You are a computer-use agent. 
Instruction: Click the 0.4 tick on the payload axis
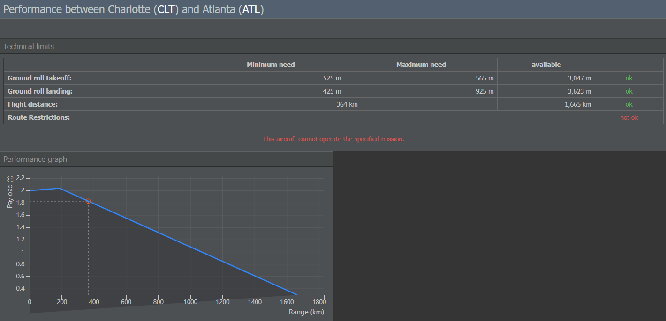click(x=19, y=288)
